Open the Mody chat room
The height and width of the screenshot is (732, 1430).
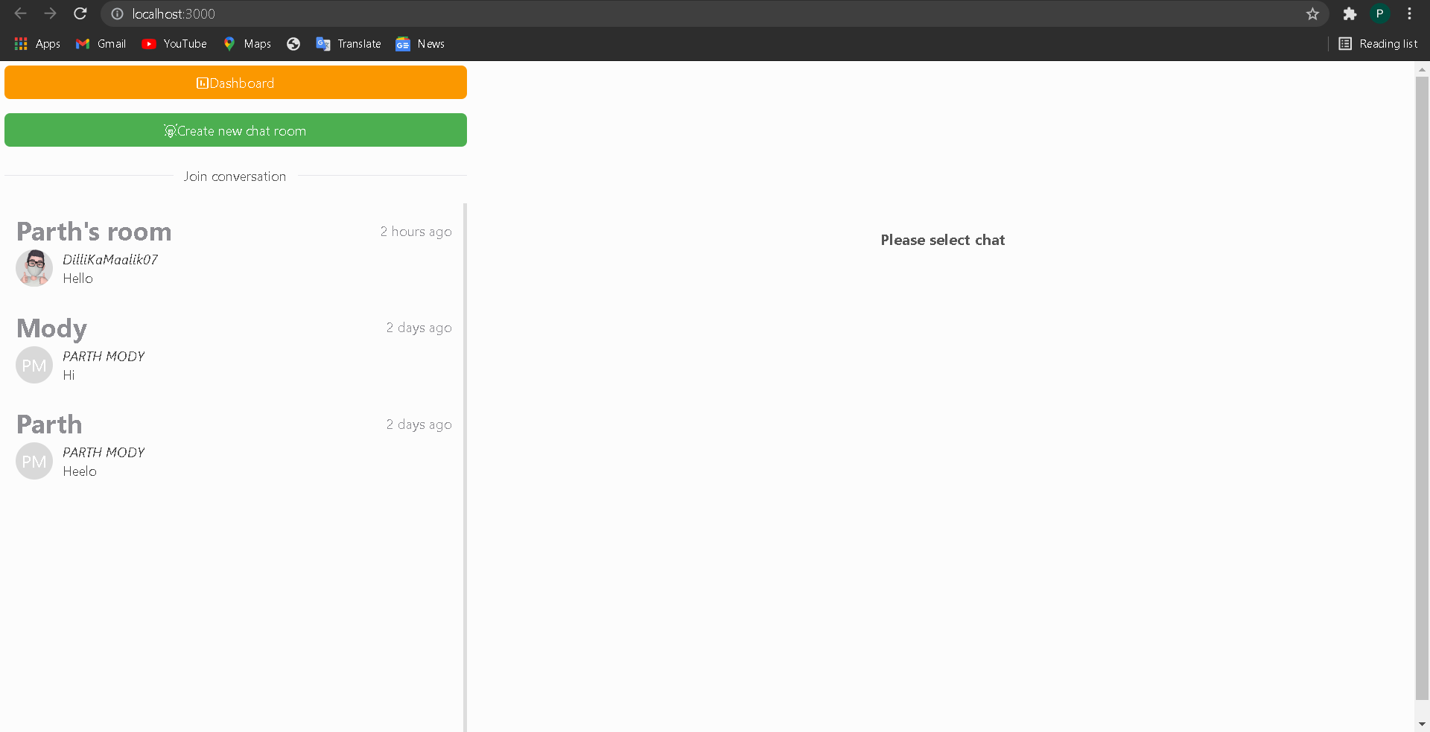(x=234, y=349)
